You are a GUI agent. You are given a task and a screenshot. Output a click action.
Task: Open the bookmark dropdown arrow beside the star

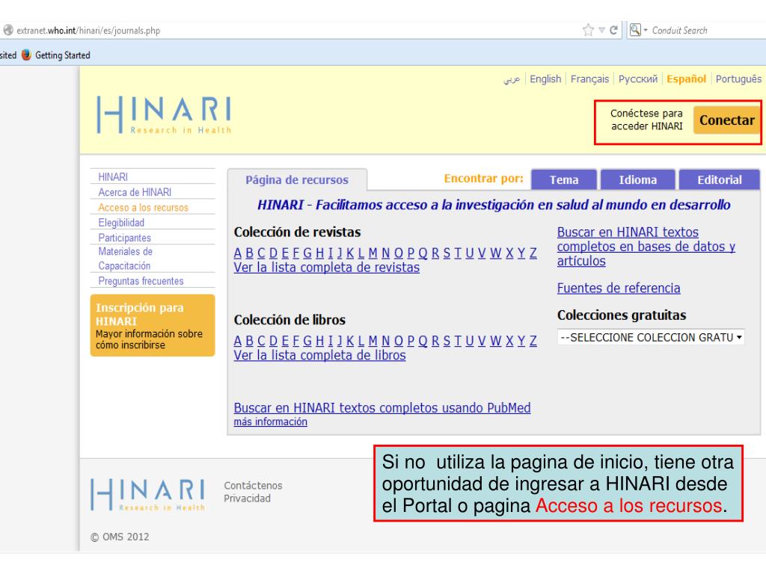coord(601,30)
